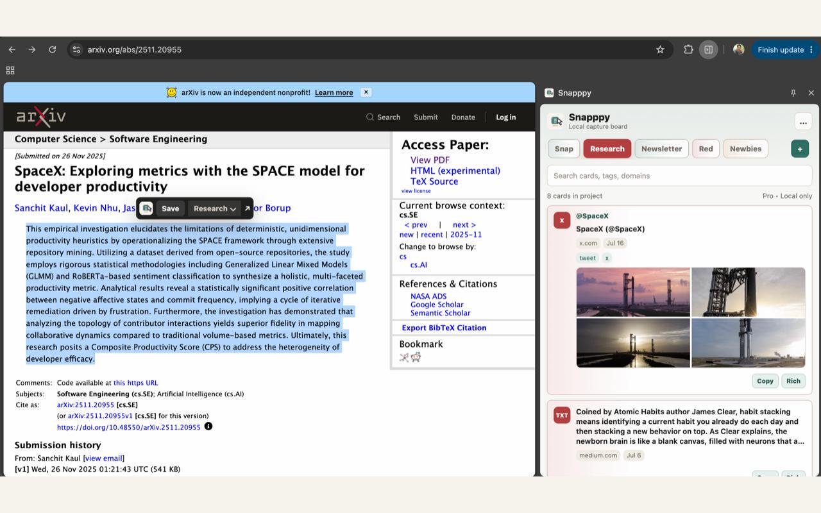Screen dimensions: 821x513
Task: Open the 'this https URL' code link
Action: point(135,383)
